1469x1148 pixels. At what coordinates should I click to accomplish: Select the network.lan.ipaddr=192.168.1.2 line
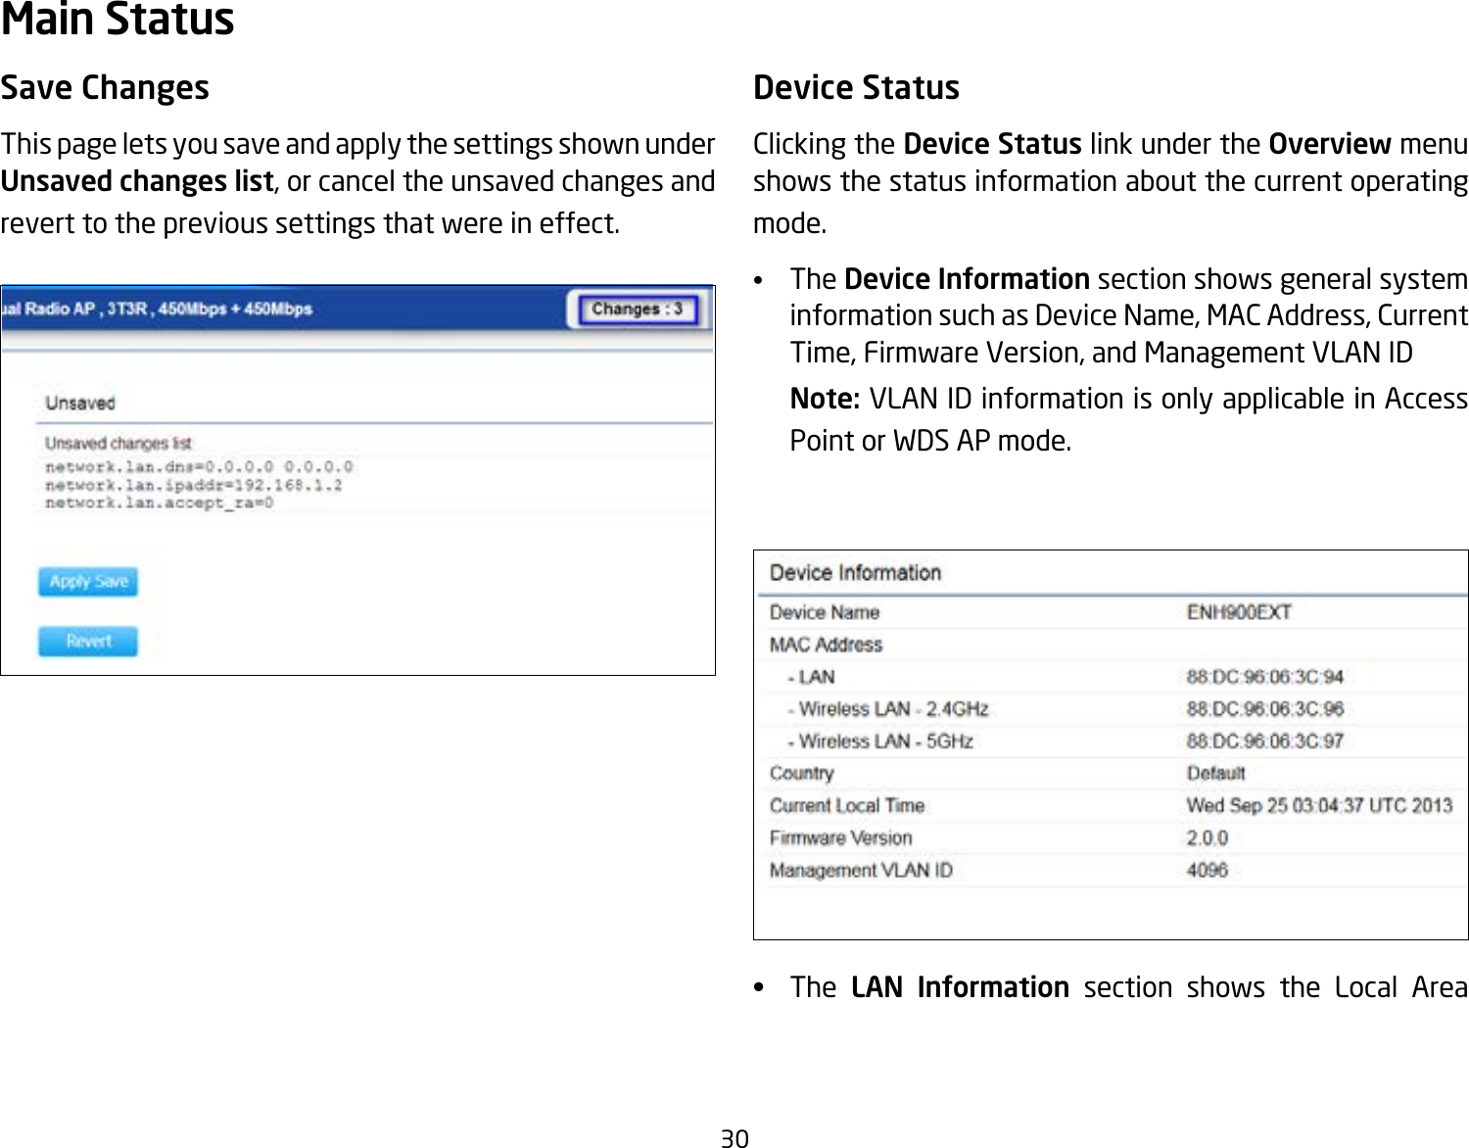(194, 485)
